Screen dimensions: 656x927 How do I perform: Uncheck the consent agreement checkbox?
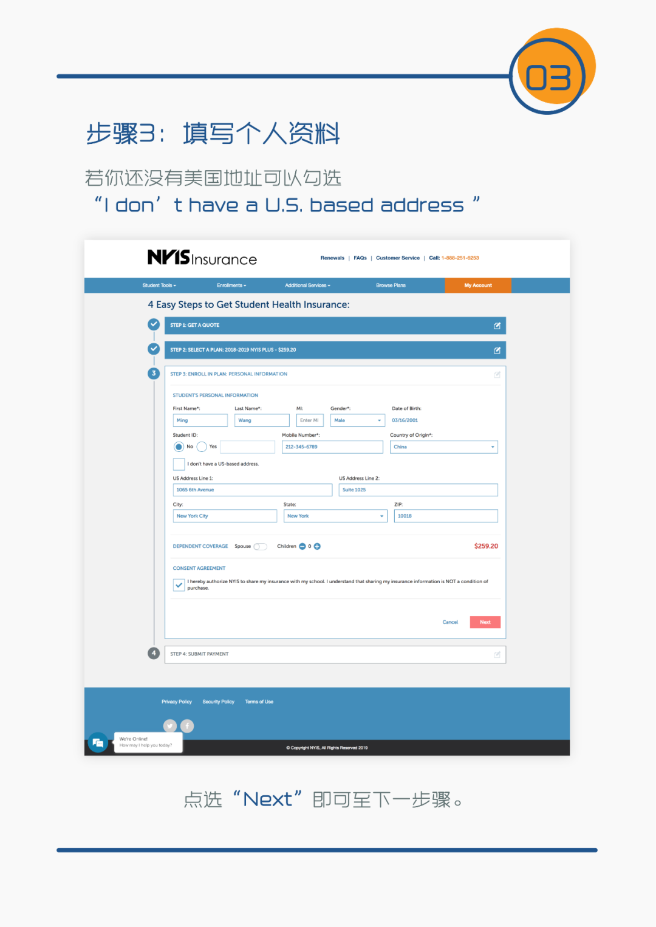point(179,585)
